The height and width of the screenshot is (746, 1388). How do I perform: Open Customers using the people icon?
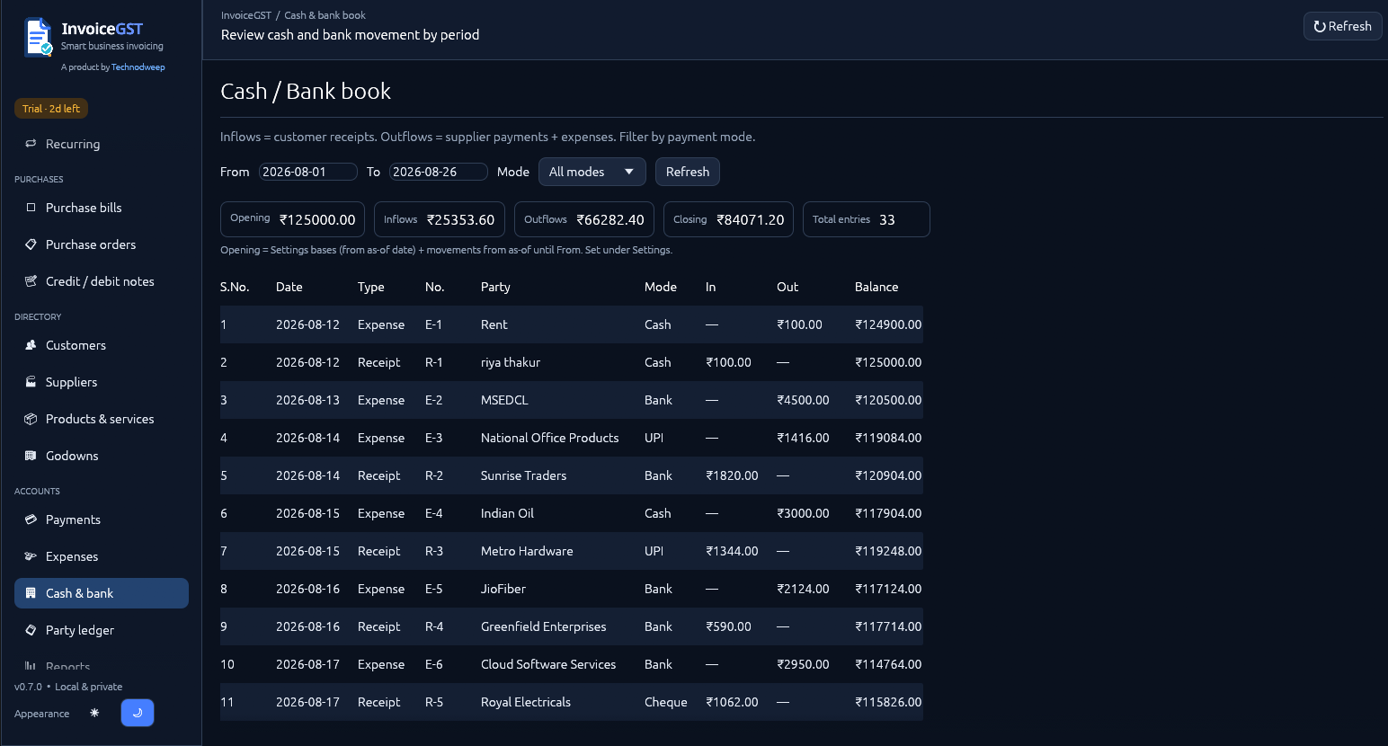point(31,345)
